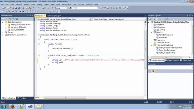
Task: Switch to the Team Explorer tab
Action: (172, 60)
